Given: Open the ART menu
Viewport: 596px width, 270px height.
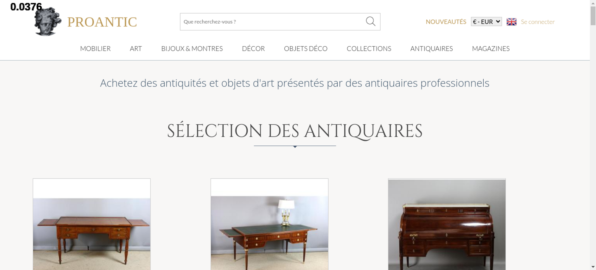Looking at the screenshot, I should click(136, 48).
